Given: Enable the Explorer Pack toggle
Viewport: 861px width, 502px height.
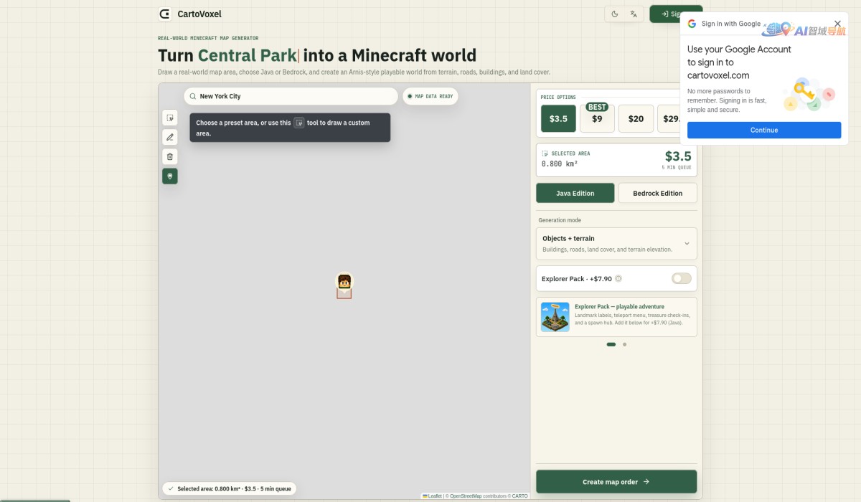Looking at the screenshot, I should click(x=682, y=278).
